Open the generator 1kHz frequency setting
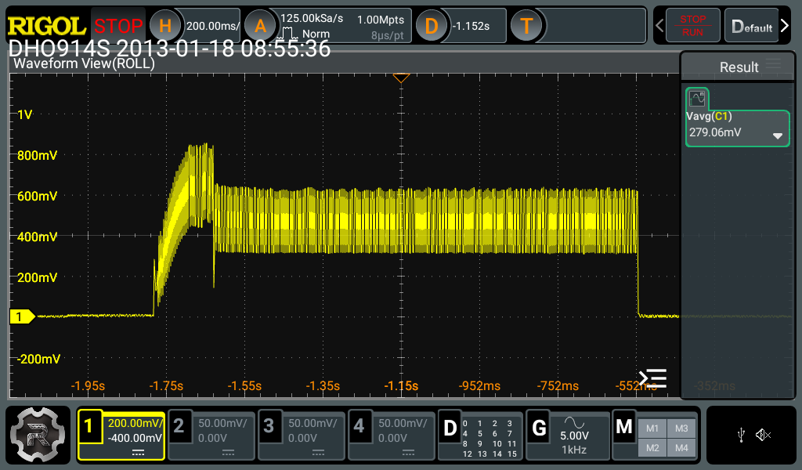Screen dimensions: 802x470 [574, 450]
